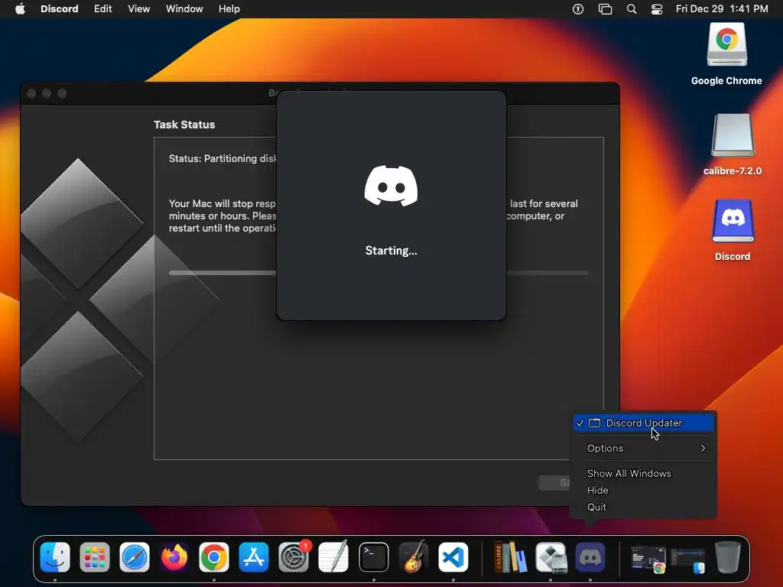This screenshot has width=783, height=587.
Task: Click the Stage Manager windows menu bar icon
Action: pyautogui.click(x=605, y=9)
